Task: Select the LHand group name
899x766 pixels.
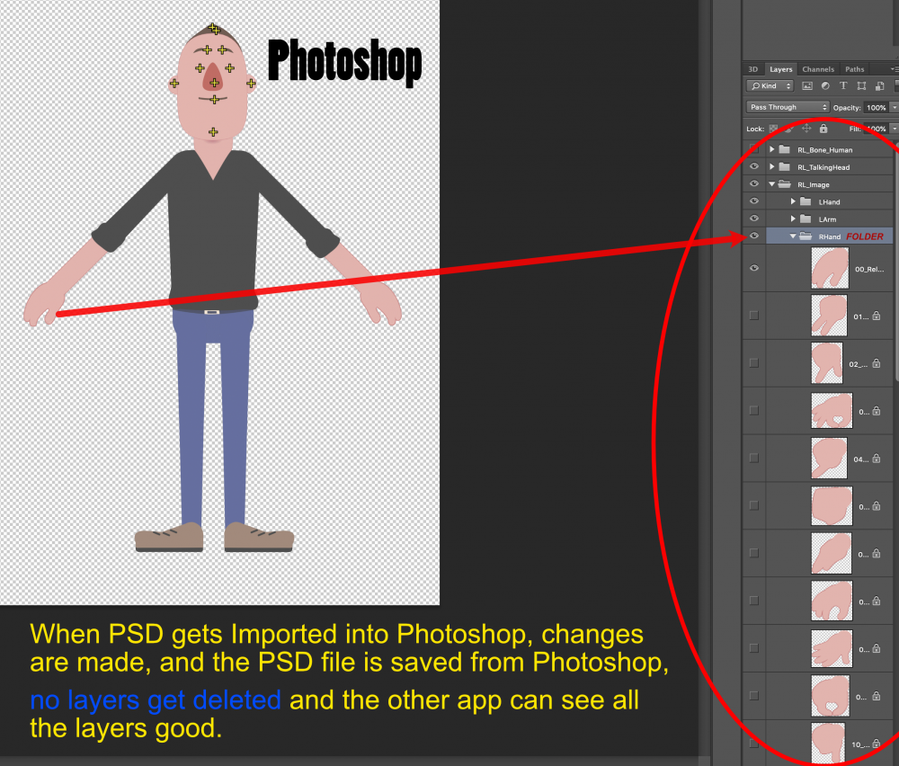Action: point(829,201)
